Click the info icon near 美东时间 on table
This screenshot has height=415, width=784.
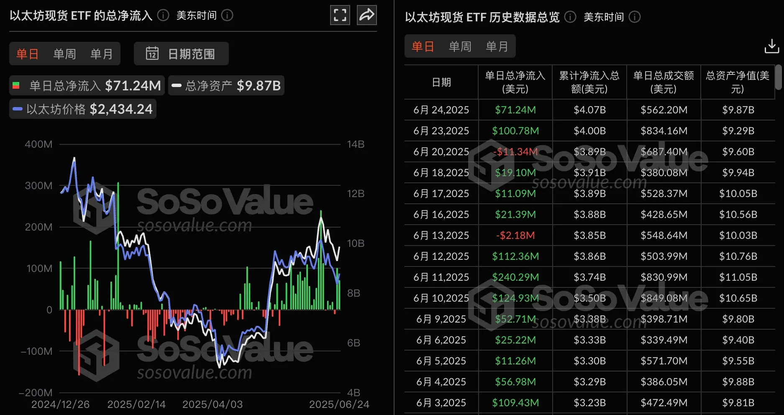click(x=634, y=17)
